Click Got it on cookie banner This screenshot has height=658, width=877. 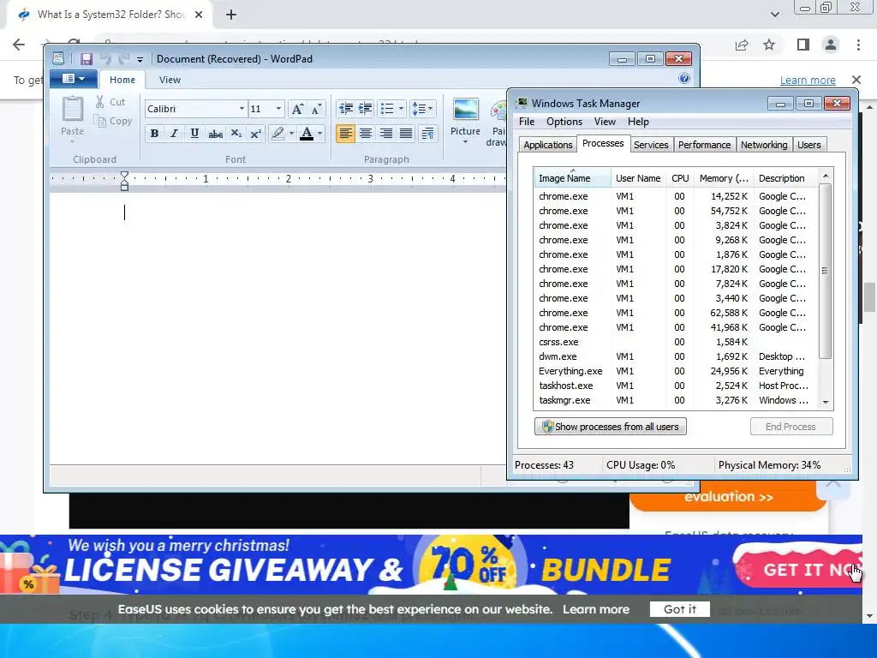pyautogui.click(x=680, y=609)
